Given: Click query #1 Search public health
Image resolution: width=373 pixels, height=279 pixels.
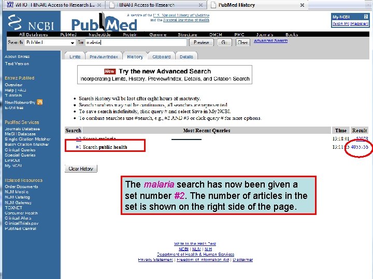Looking at the screenshot, I should click(x=78, y=147).
